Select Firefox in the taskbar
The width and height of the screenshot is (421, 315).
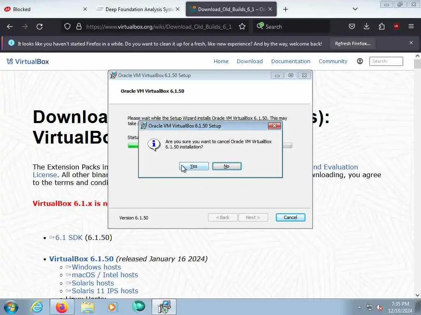click(62, 307)
